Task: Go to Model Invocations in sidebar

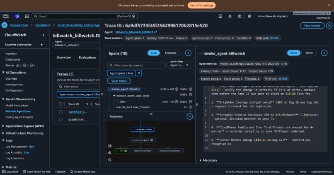Action: pos(17,105)
